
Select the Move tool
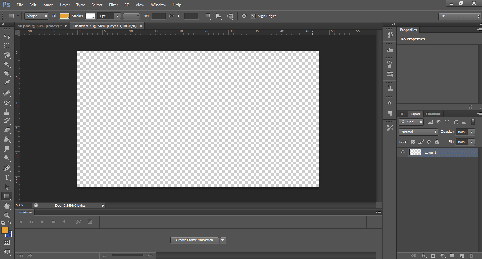(x=7, y=36)
